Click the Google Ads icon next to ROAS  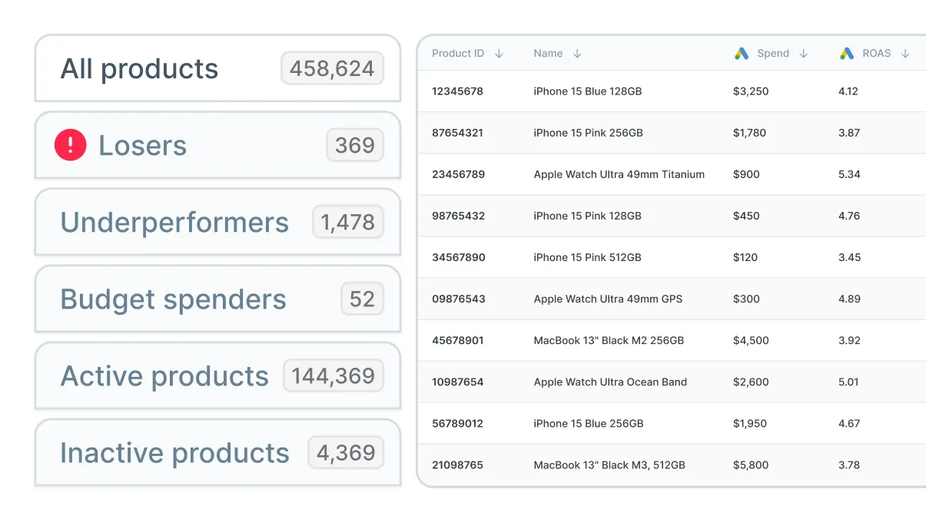coord(847,54)
